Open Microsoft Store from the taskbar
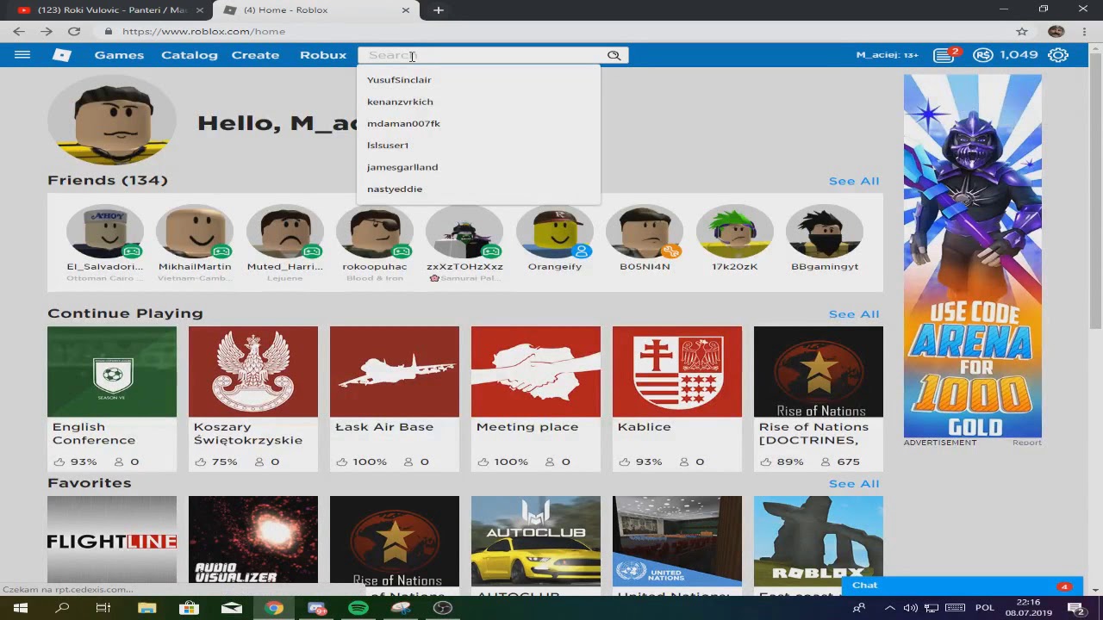 (x=189, y=608)
